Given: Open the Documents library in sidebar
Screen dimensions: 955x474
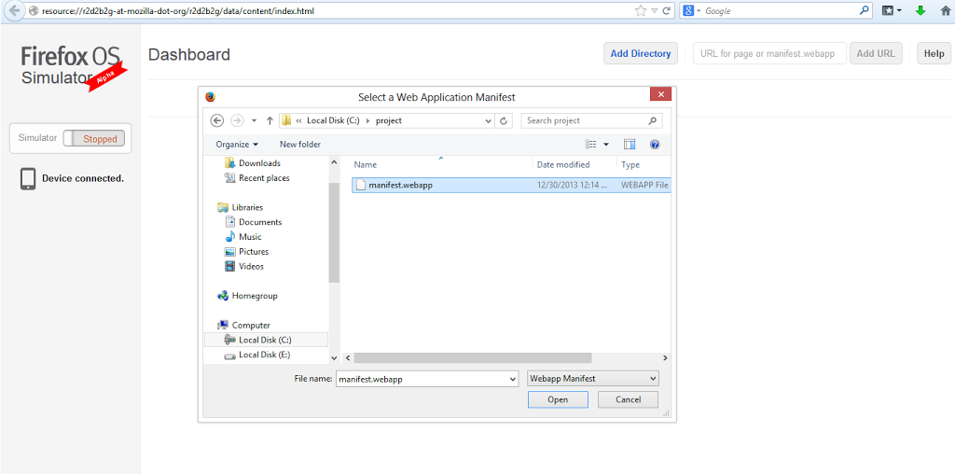Looking at the screenshot, I should point(259,222).
